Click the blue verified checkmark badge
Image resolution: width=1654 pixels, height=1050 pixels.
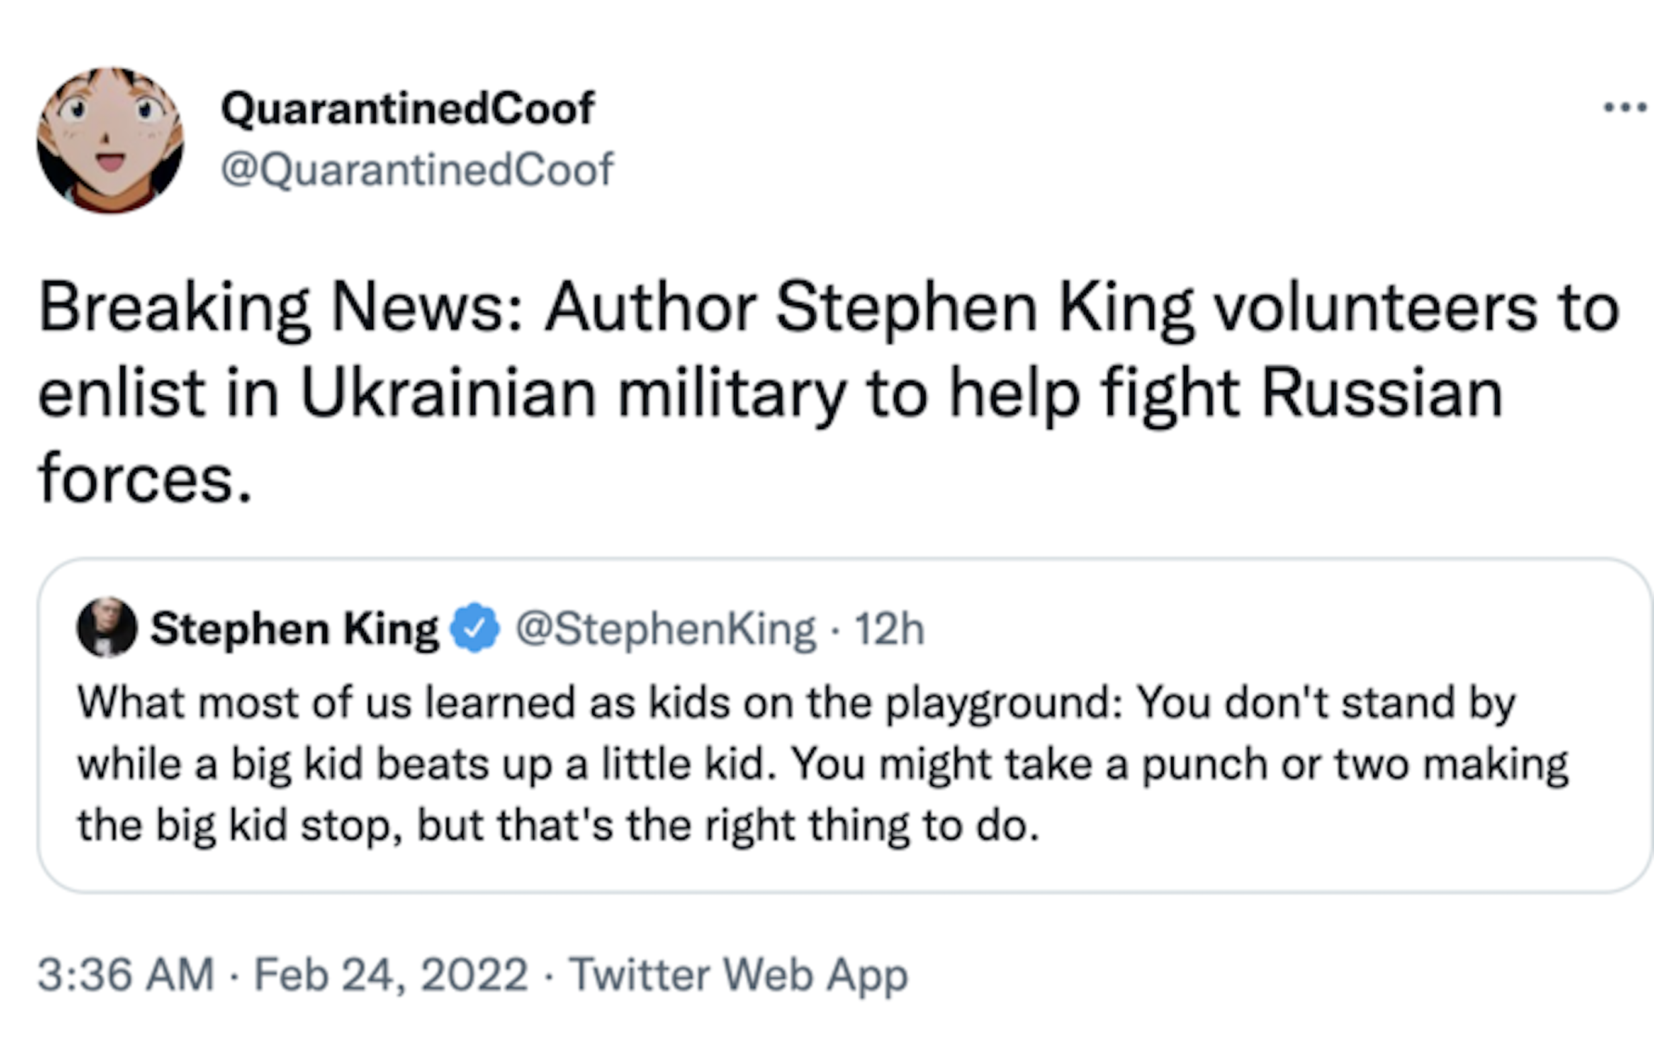point(474,627)
